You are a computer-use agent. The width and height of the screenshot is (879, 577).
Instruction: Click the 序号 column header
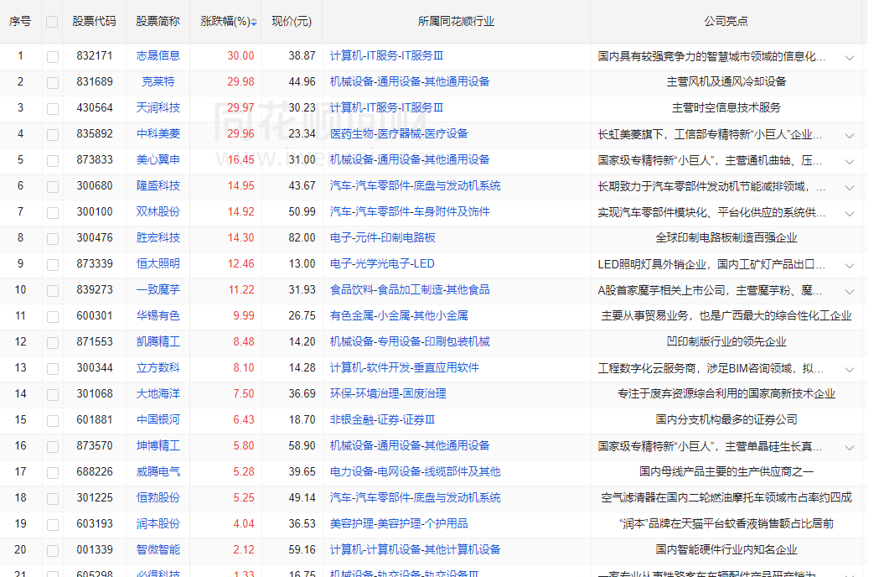pyautogui.click(x=20, y=21)
